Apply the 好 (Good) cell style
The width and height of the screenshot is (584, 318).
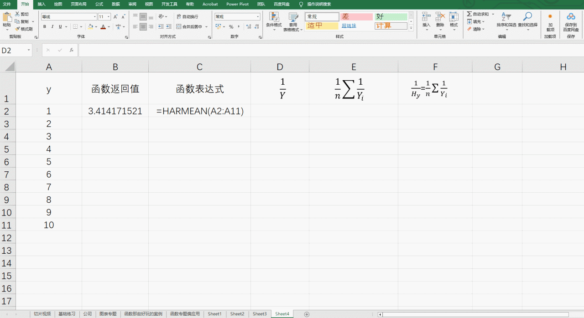click(391, 17)
